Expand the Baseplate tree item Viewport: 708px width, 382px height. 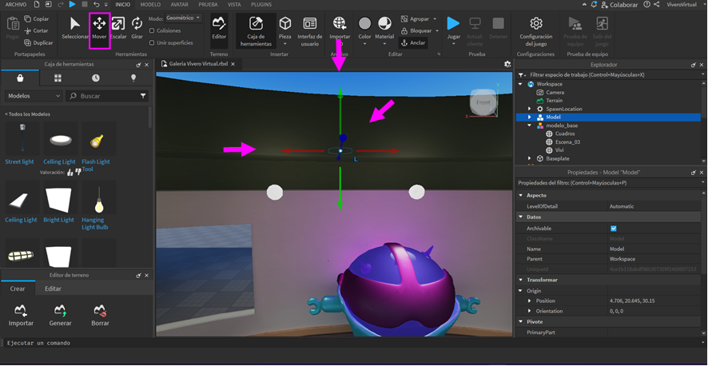tap(530, 158)
